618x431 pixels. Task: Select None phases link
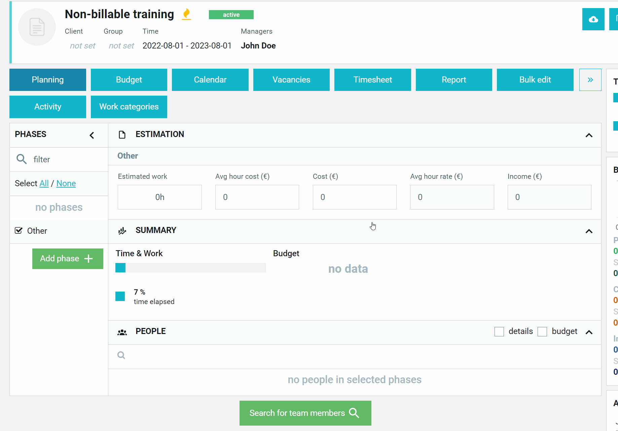point(66,184)
